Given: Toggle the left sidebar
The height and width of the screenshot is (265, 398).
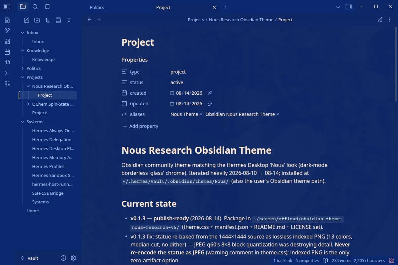Looking at the screenshot, I should [7, 7].
